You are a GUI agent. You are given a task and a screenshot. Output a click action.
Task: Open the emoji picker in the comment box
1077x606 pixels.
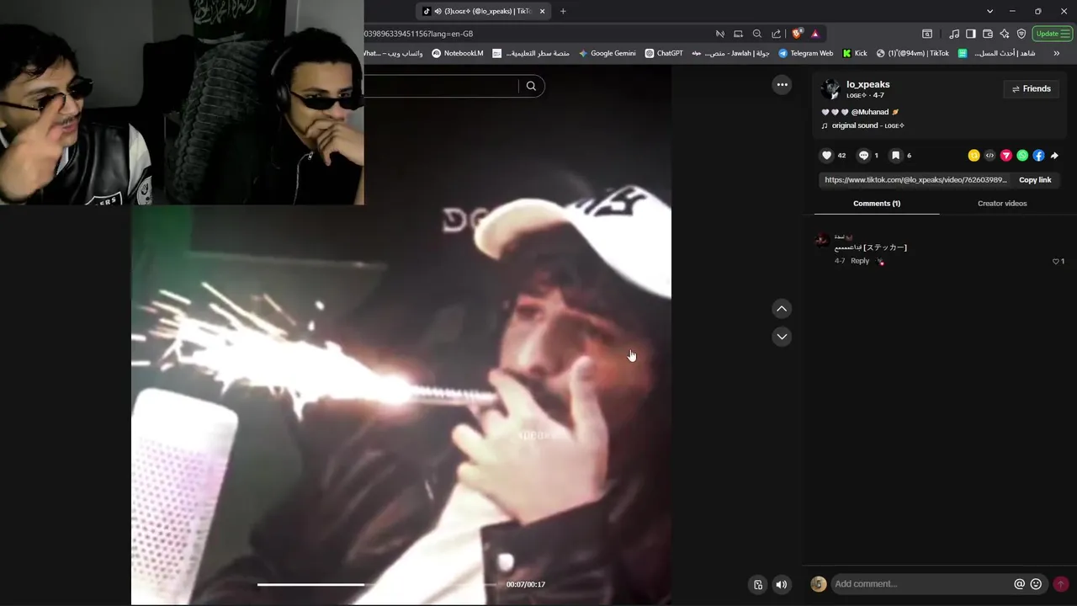pos(1036,584)
